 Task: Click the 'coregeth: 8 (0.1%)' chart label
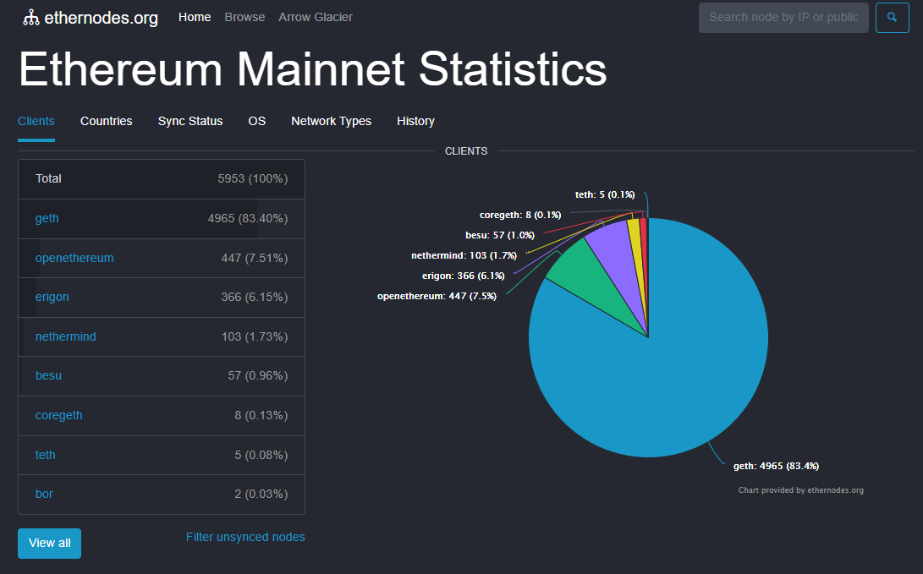tap(520, 216)
